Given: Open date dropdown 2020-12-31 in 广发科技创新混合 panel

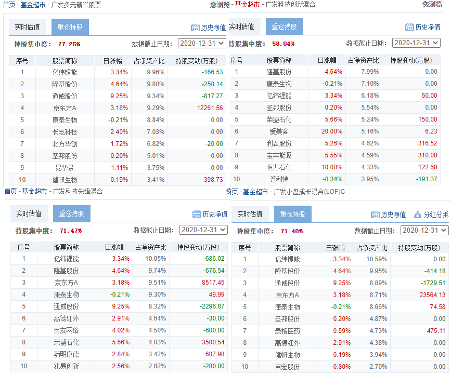Looking at the screenshot, I should tap(416, 43).
